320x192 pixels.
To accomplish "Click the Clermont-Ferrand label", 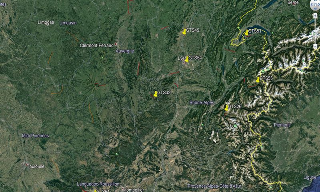I will click(96, 46).
